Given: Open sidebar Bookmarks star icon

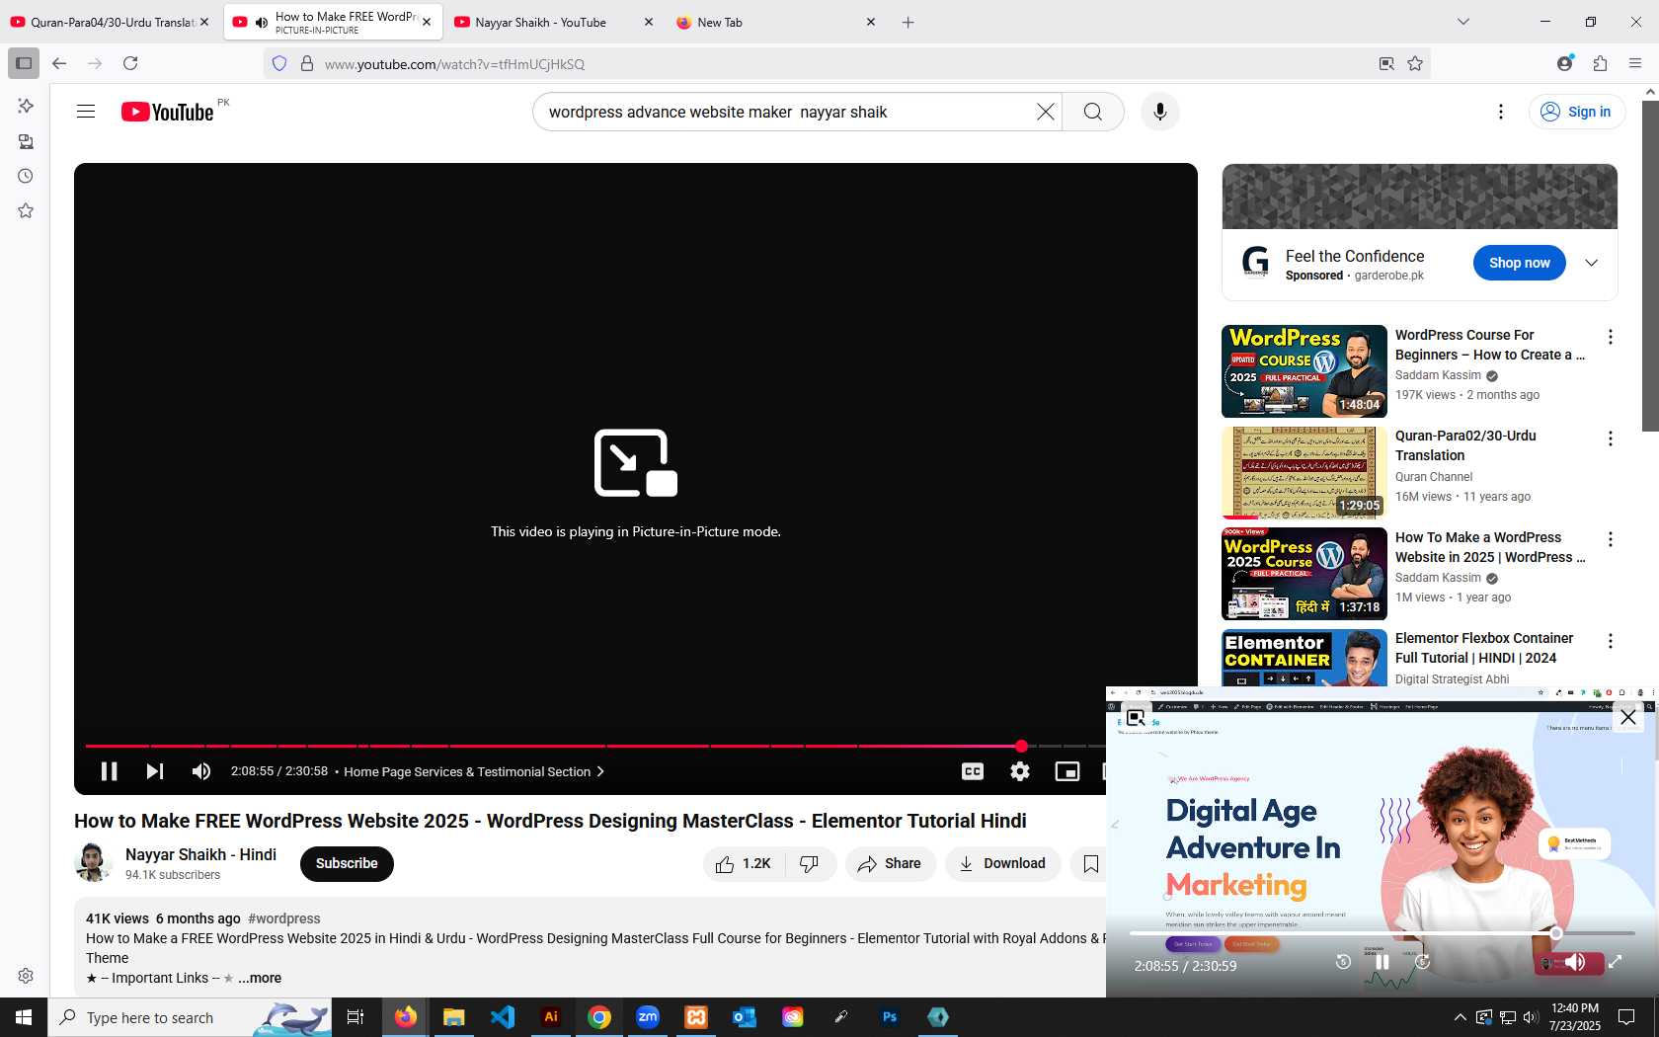Looking at the screenshot, I should (26, 210).
